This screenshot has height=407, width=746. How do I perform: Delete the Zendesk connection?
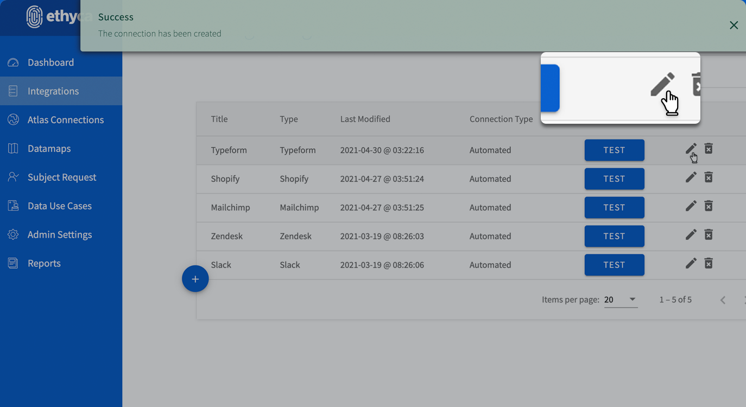pyautogui.click(x=709, y=235)
